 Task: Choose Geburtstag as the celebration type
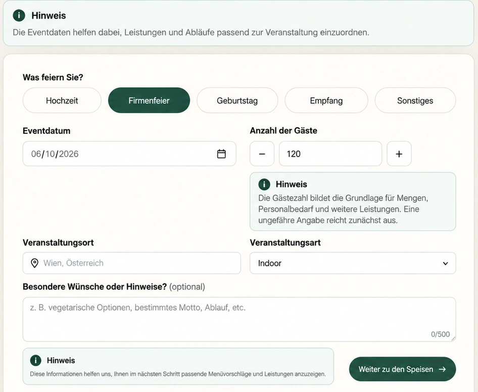[237, 101]
